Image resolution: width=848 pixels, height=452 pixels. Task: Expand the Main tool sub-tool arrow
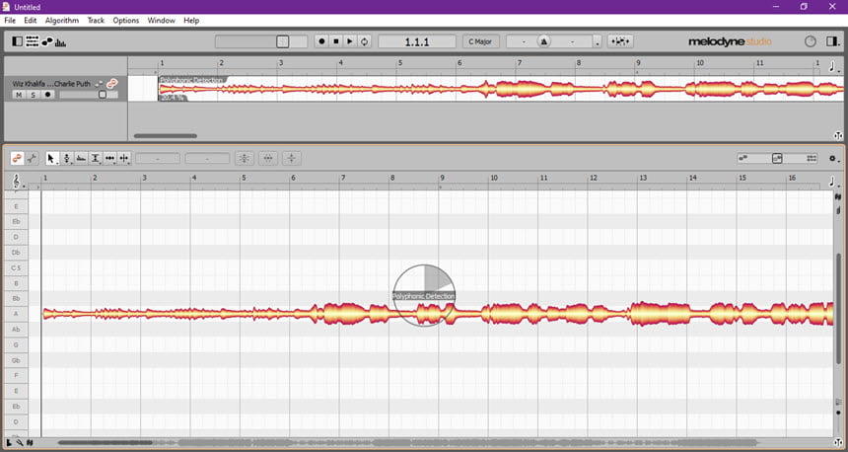pos(57,163)
